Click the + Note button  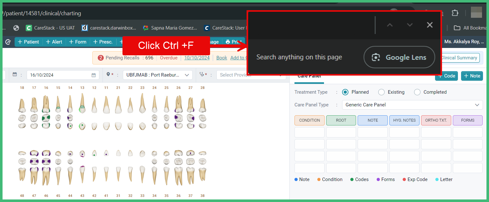[472, 76]
